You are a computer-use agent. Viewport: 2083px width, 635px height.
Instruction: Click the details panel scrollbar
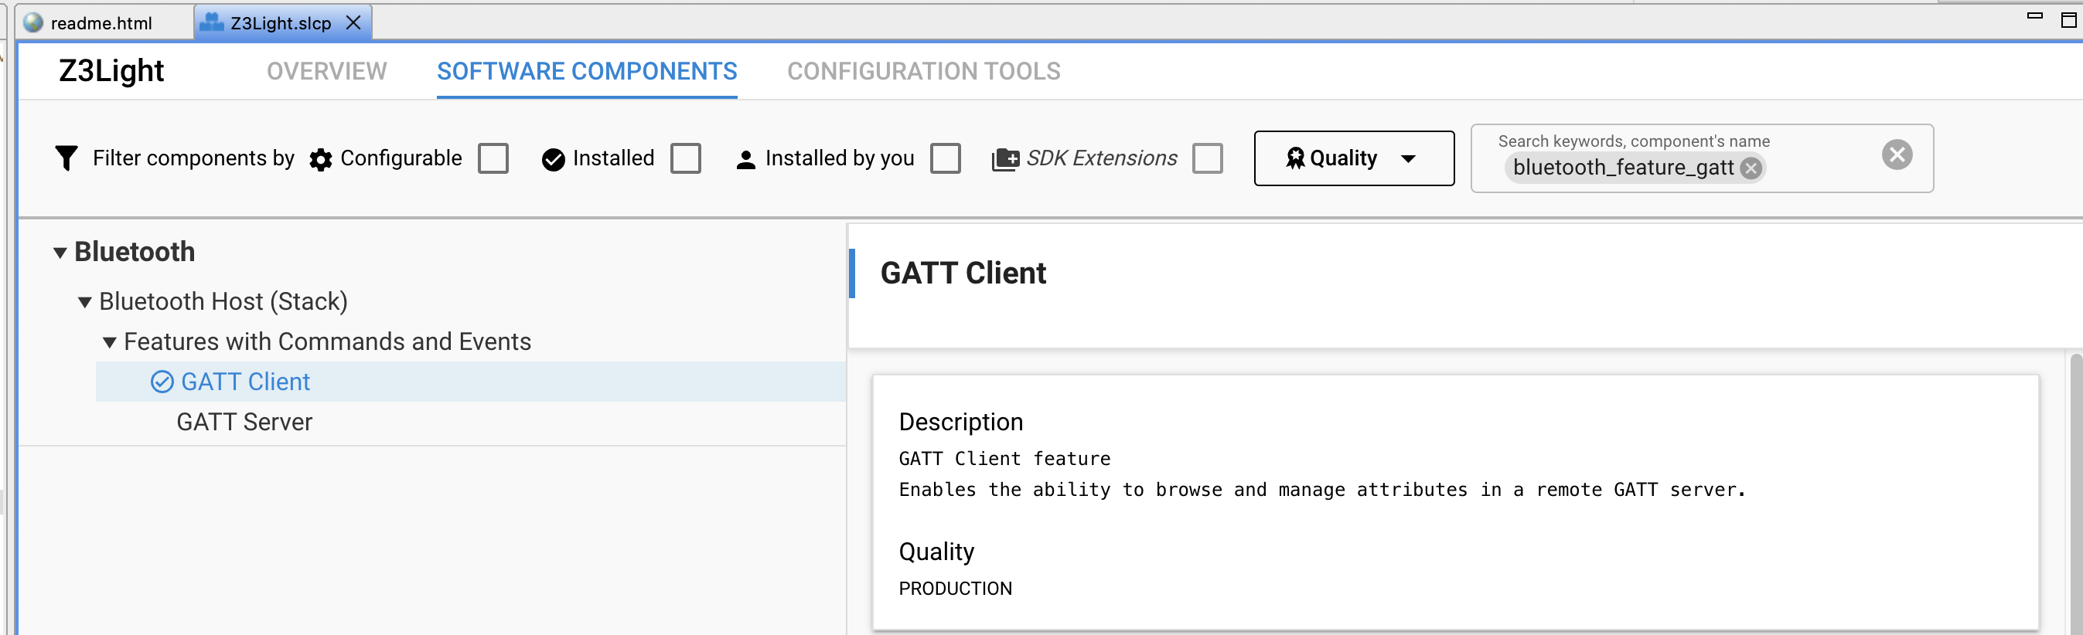click(x=2076, y=493)
